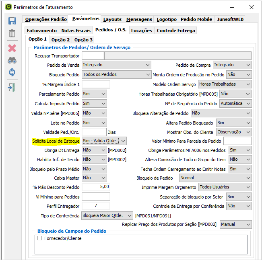Open the Controle Entrega tab
Viewport: 262px width, 260px height.
coord(176,31)
